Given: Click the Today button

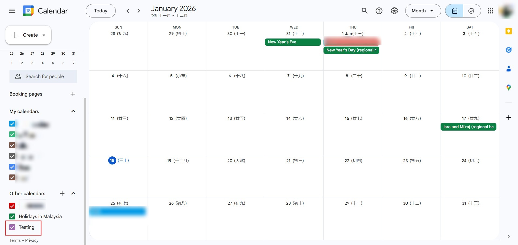Looking at the screenshot, I should tap(101, 11).
